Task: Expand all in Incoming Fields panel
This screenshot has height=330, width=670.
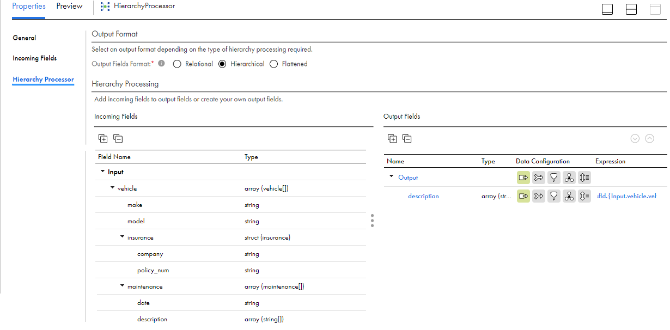Action: (x=103, y=138)
